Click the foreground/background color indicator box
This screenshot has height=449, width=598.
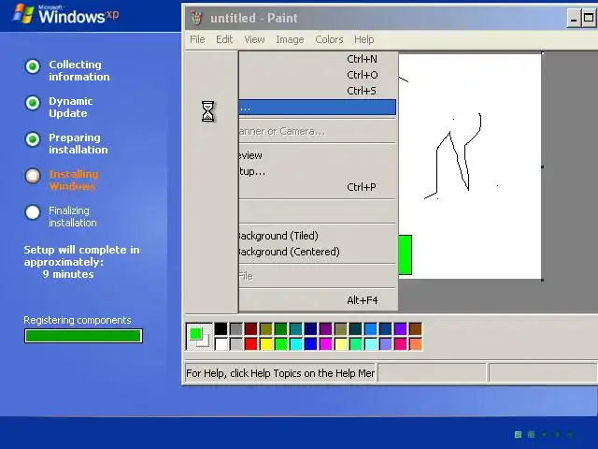tap(199, 337)
